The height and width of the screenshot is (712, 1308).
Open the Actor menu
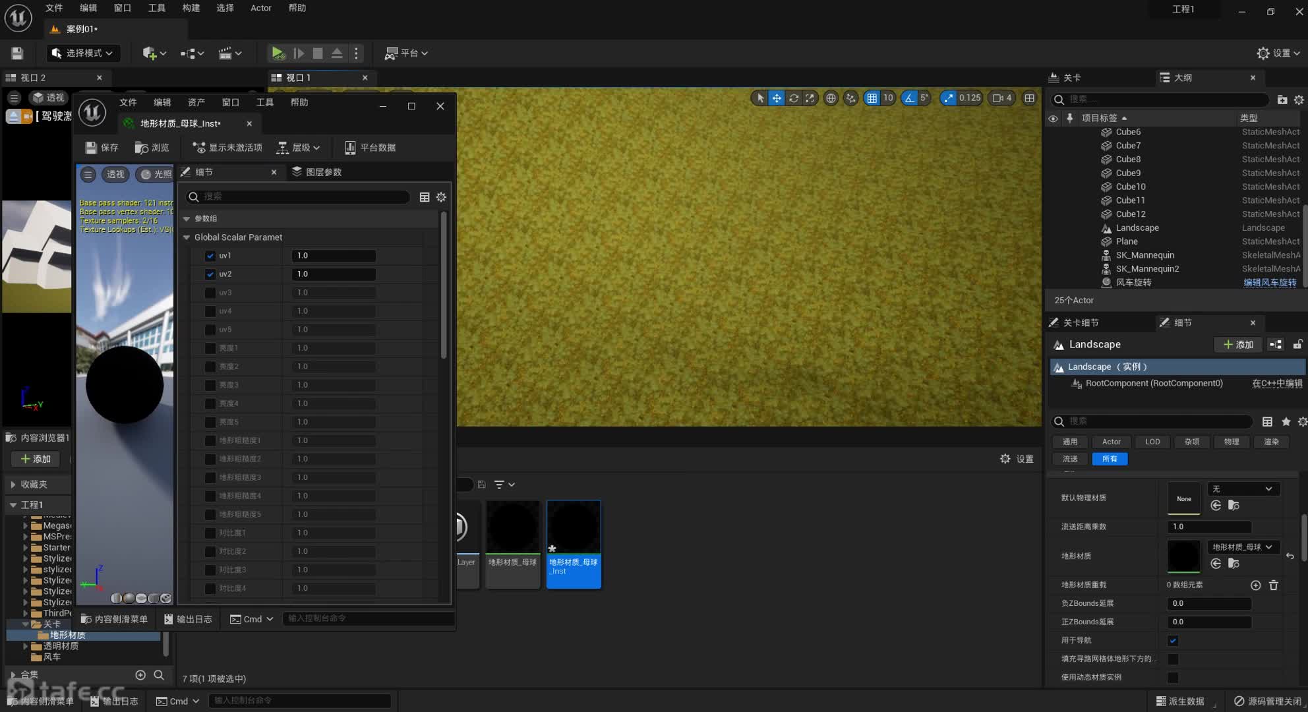(x=261, y=8)
